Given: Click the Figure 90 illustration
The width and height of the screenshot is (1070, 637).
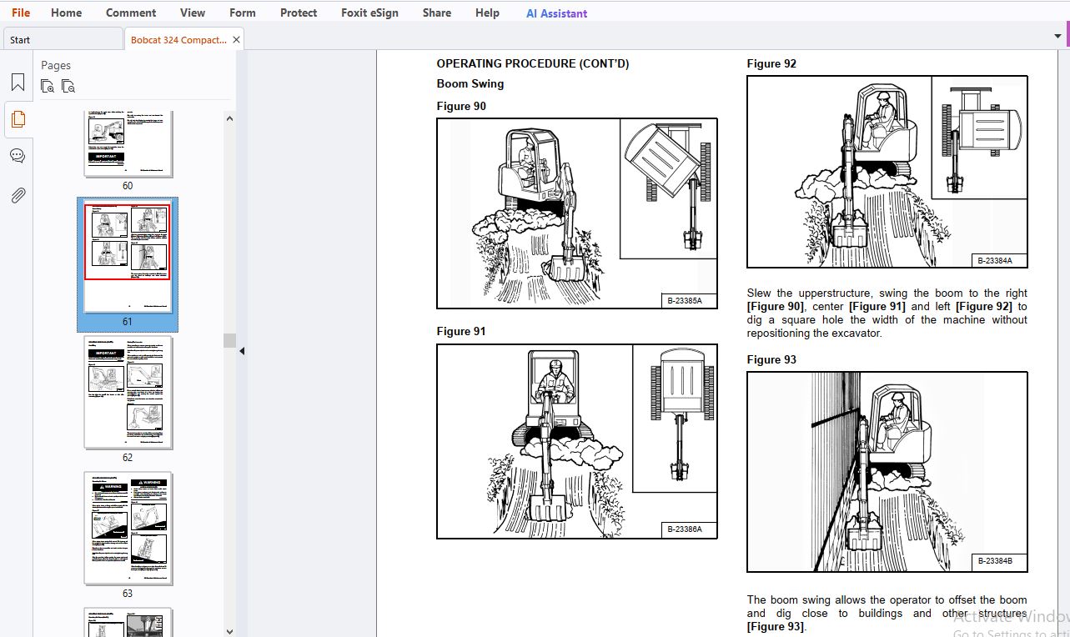Looking at the screenshot, I should click(577, 213).
